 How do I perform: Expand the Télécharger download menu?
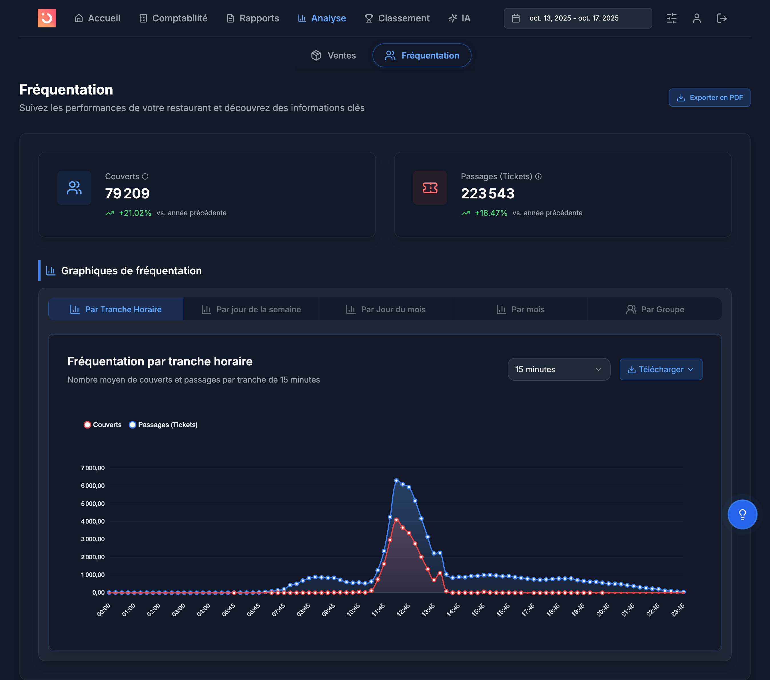click(x=661, y=369)
